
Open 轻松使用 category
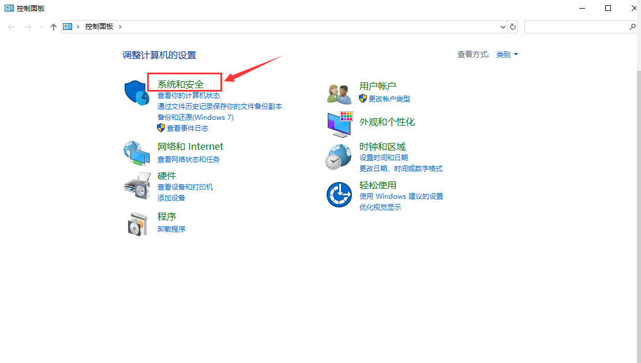tap(378, 185)
